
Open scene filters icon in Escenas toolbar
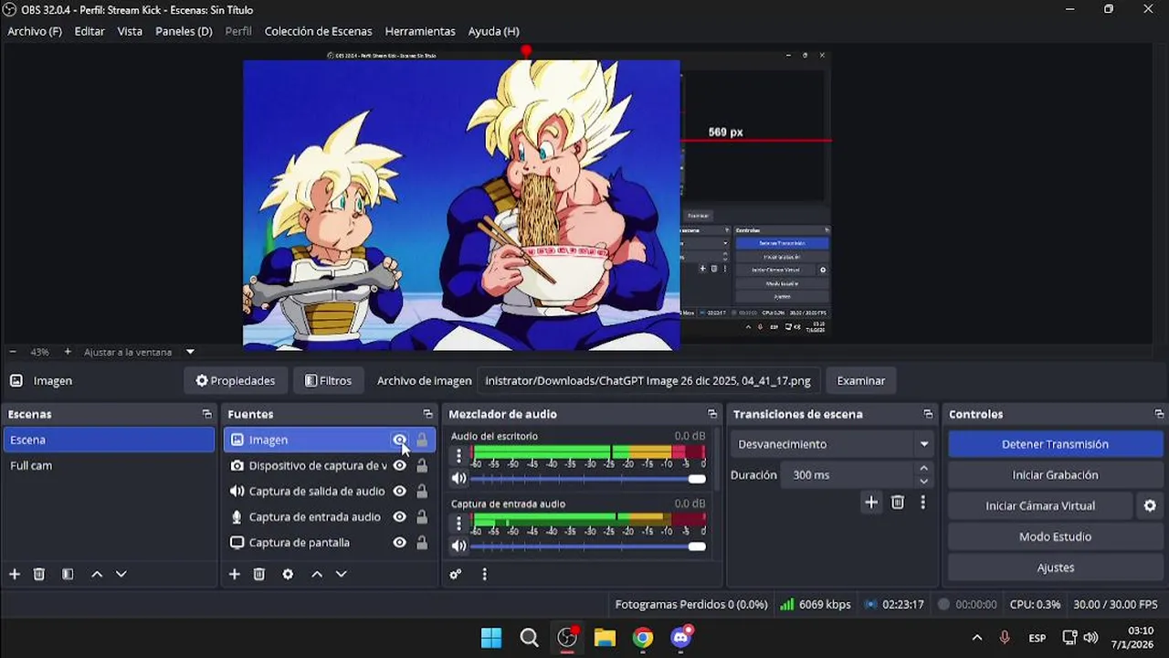pos(68,574)
